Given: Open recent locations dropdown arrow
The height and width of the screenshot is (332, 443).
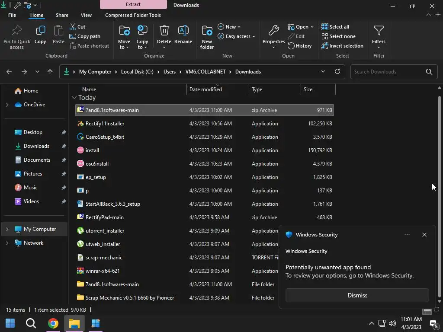Looking at the screenshot, I should click(x=37, y=72).
